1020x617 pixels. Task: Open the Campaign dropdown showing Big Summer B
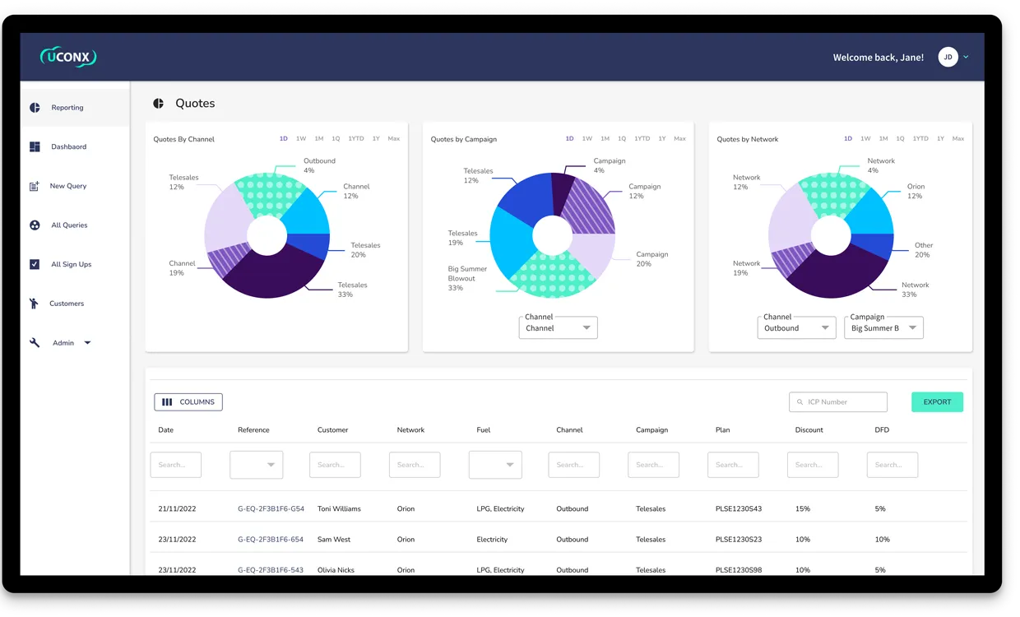884,327
